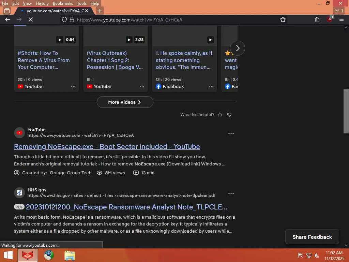The width and height of the screenshot is (349, 262).
Task: Click the '8M views' text
Action: pos(115,173)
